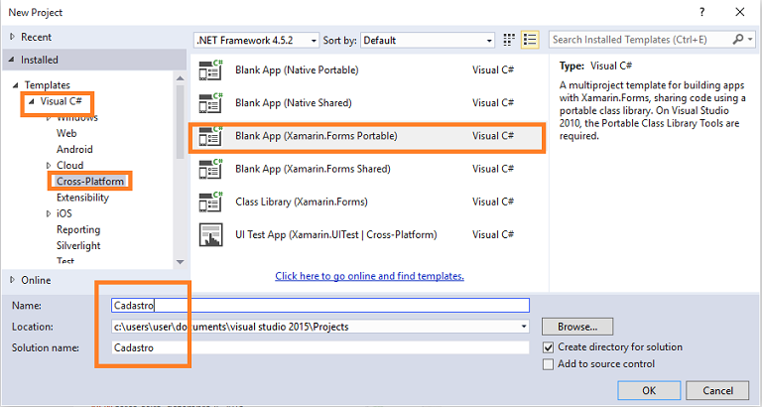Open the .NET Framework 4.5.2 dropdown
762x407 pixels.
[257, 41]
